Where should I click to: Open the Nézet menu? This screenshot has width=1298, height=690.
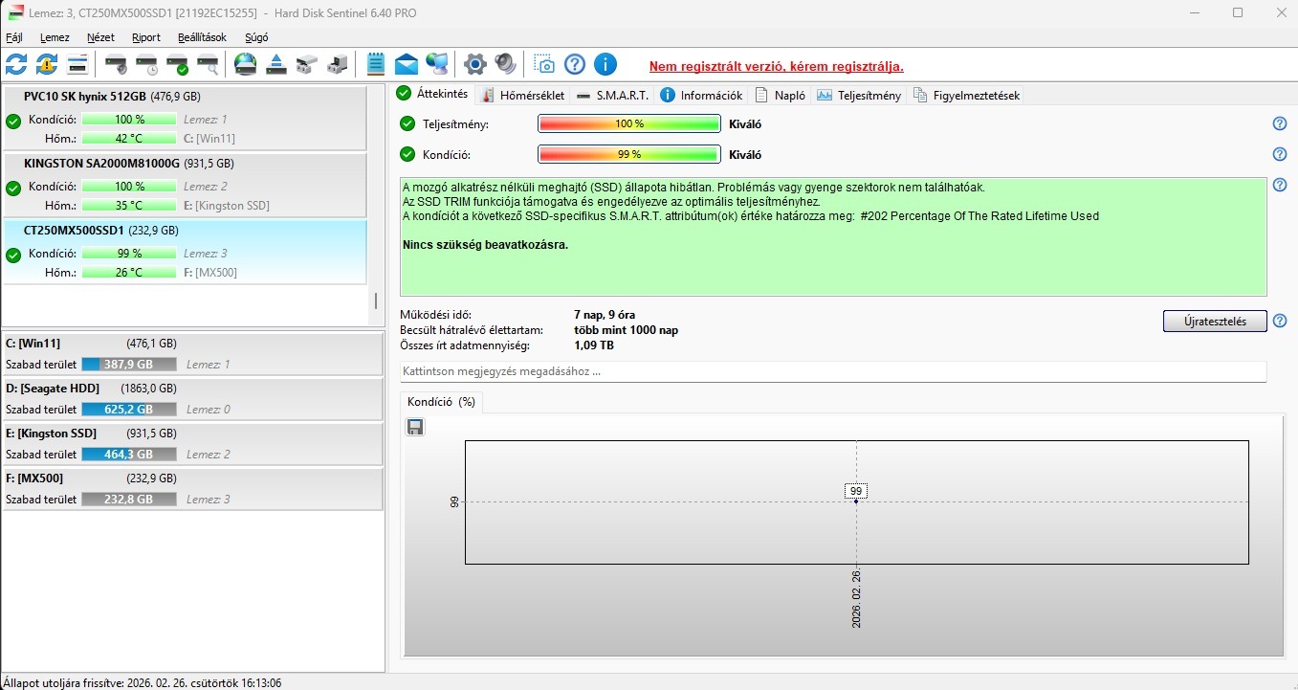coord(100,38)
